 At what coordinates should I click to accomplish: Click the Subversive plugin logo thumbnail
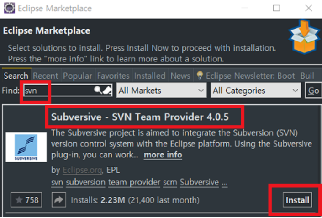point(26,147)
